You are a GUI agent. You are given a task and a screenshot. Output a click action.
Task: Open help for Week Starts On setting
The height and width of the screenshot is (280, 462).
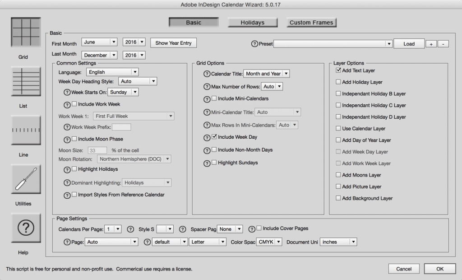(x=68, y=92)
